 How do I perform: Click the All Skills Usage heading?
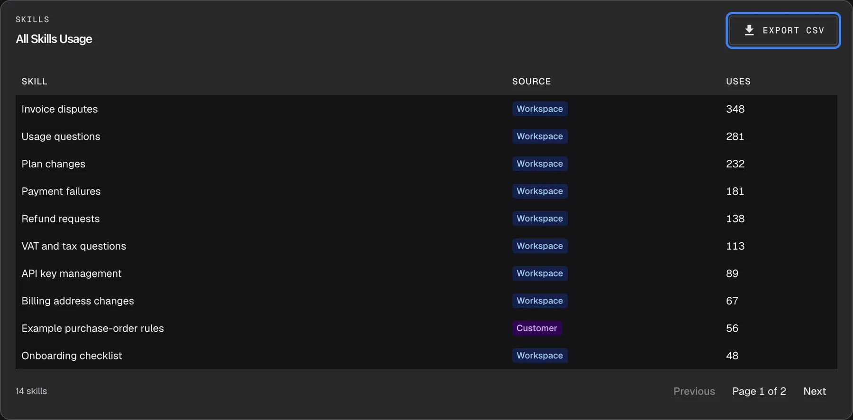click(x=54, y=39)
